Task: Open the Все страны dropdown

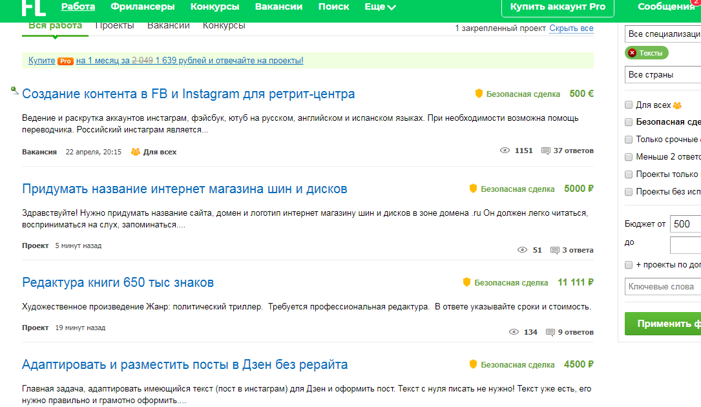Action: pos(665,76)
